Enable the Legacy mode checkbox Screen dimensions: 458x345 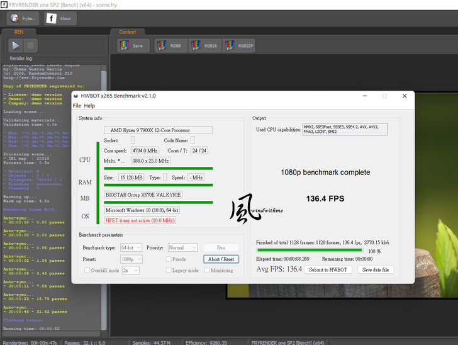169,271
